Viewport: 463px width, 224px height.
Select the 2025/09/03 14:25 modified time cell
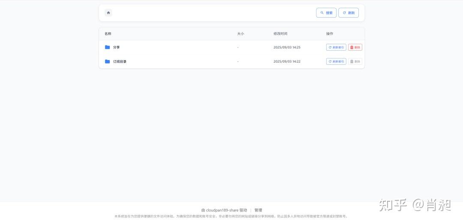pos(287,47)
